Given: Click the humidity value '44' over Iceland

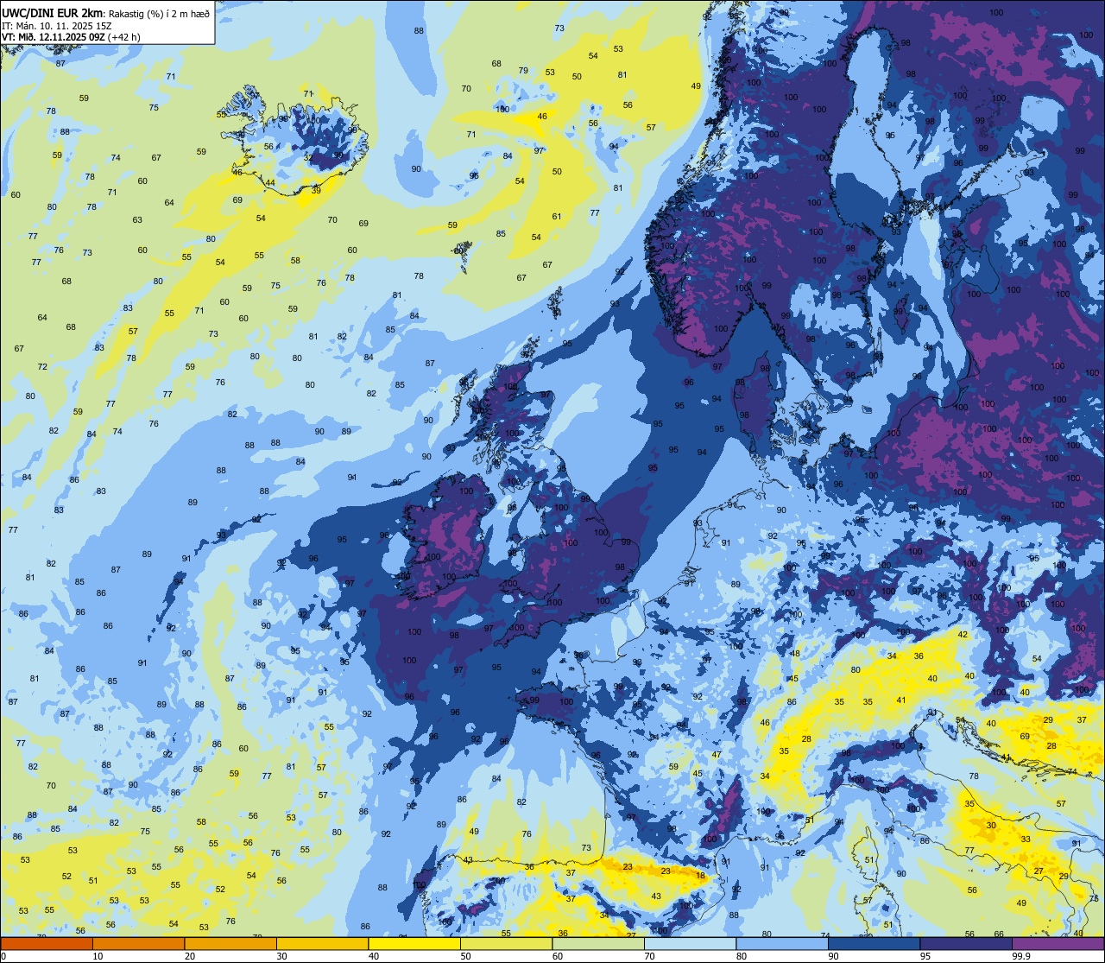Looking at the screenshot, I should (x=270, y=183).
